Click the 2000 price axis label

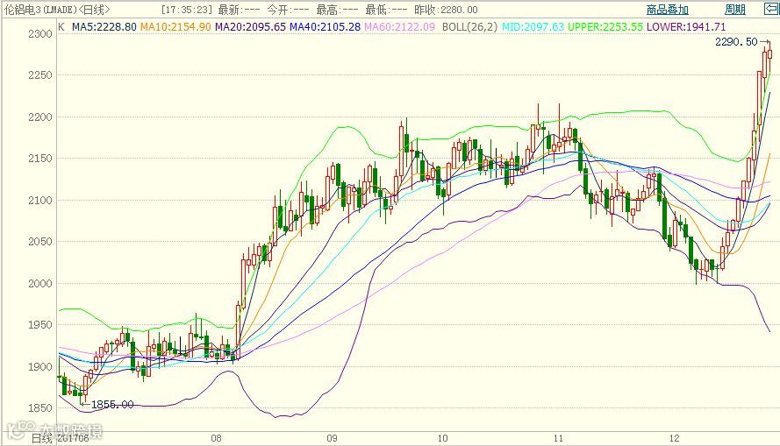pyautogui.click(x=39, y=283)
